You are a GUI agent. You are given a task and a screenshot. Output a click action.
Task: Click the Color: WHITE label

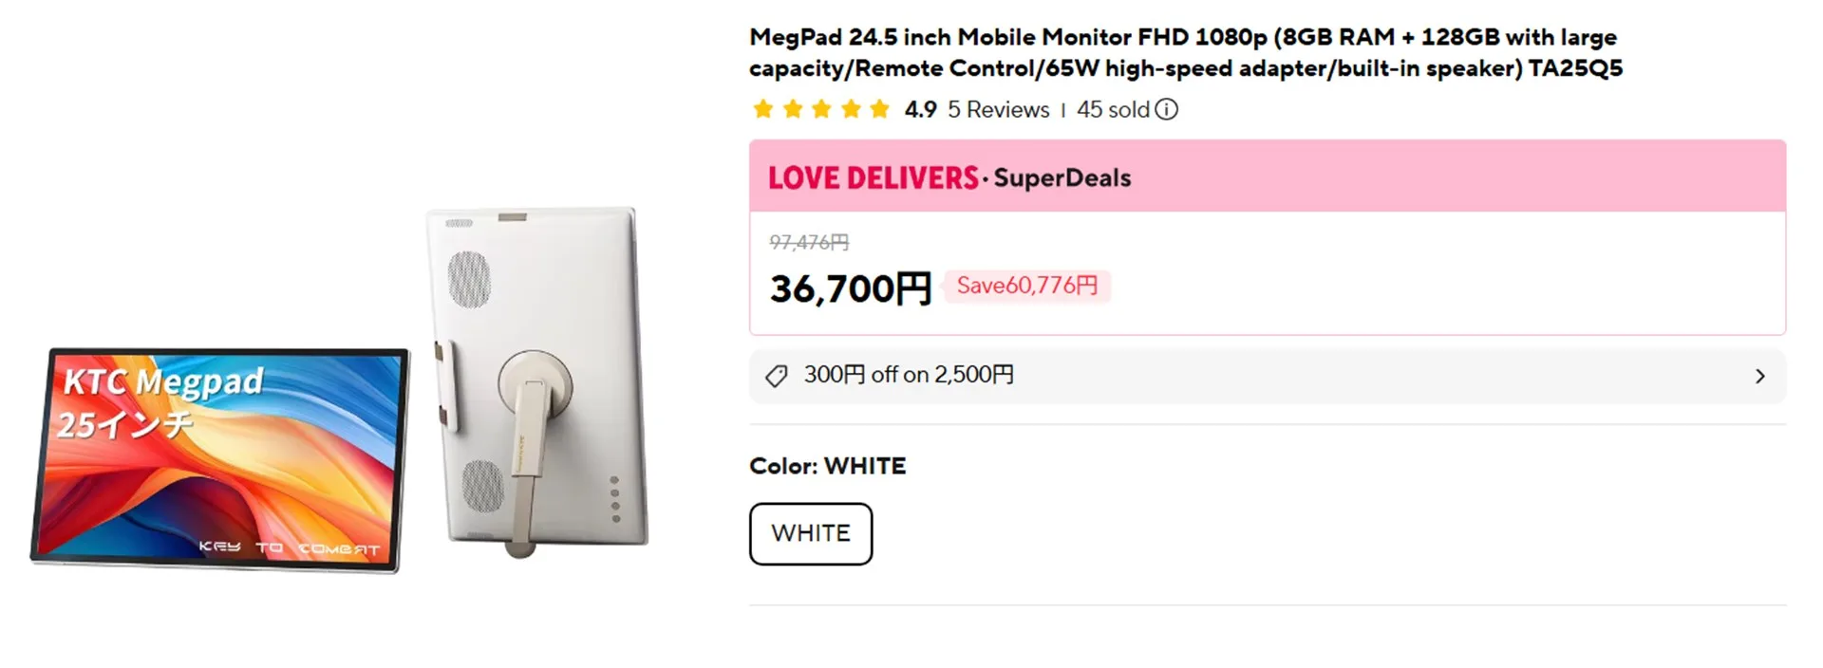tap(827, 466)
